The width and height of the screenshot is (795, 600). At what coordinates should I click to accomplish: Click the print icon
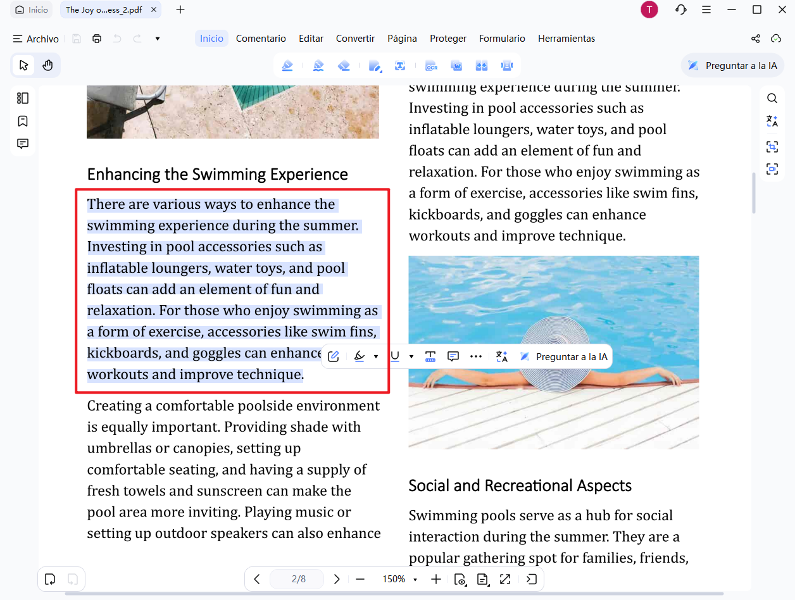[97, 39]
